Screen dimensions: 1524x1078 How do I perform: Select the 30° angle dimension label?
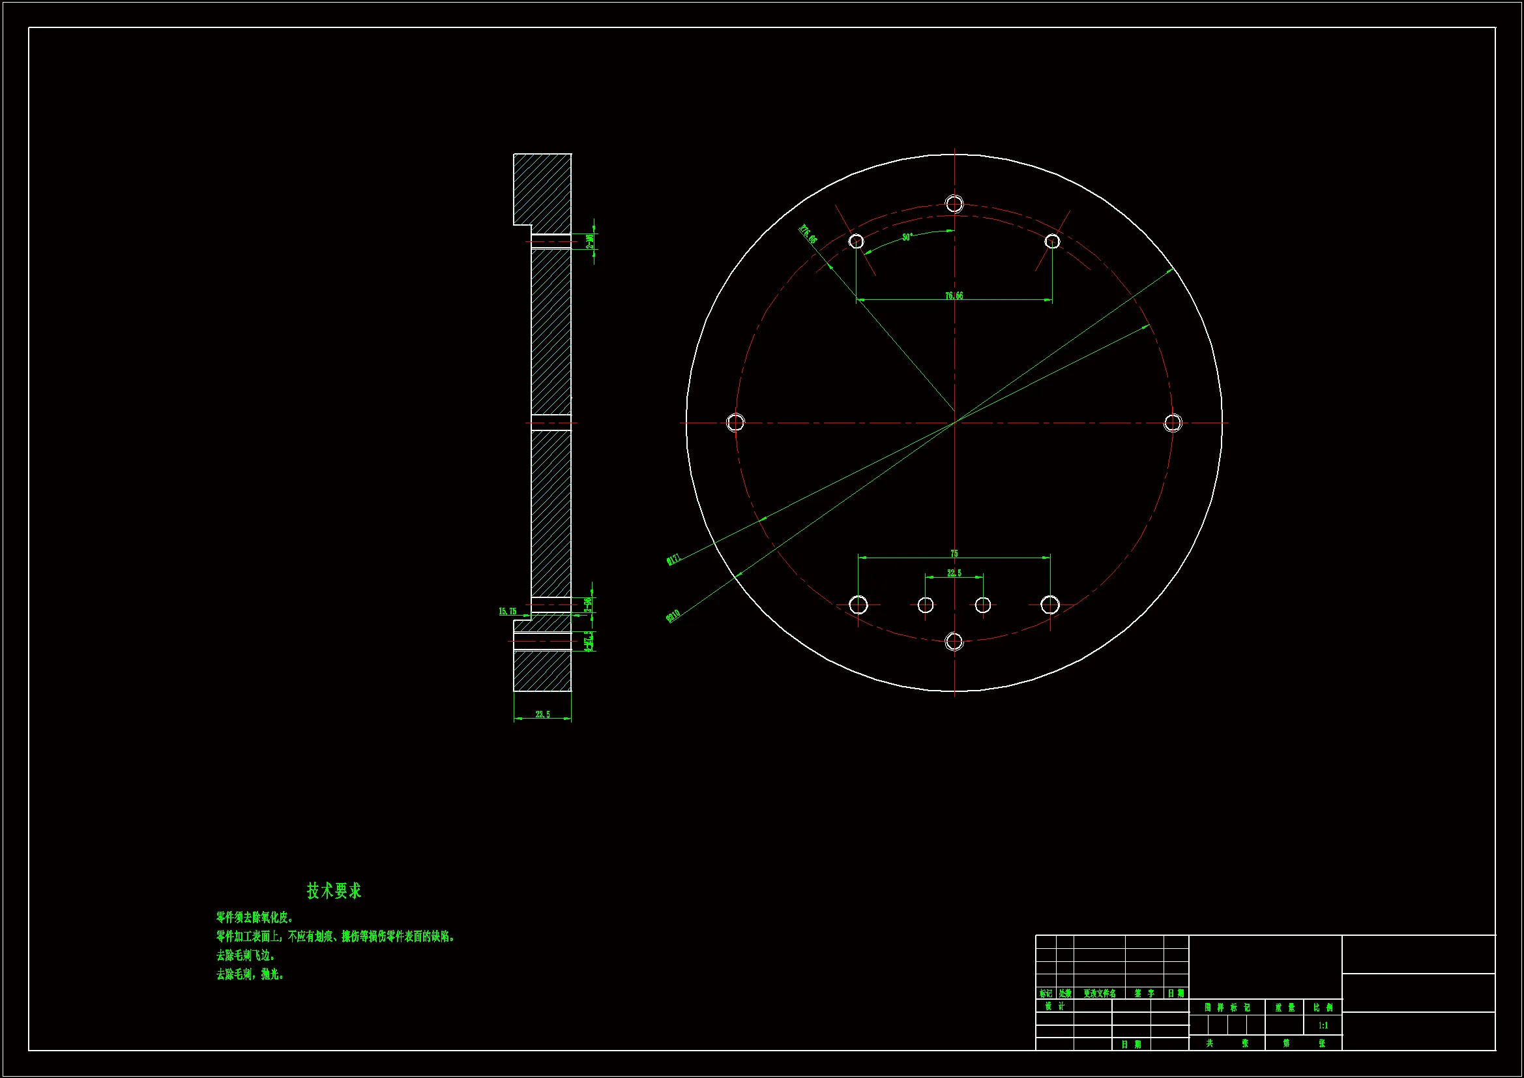(907, 237)
